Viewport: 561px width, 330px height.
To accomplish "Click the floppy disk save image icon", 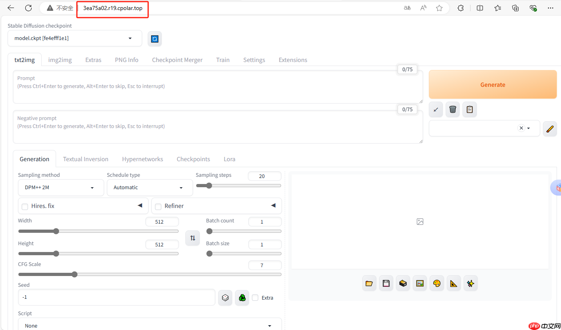I will [x=386, y=283].
